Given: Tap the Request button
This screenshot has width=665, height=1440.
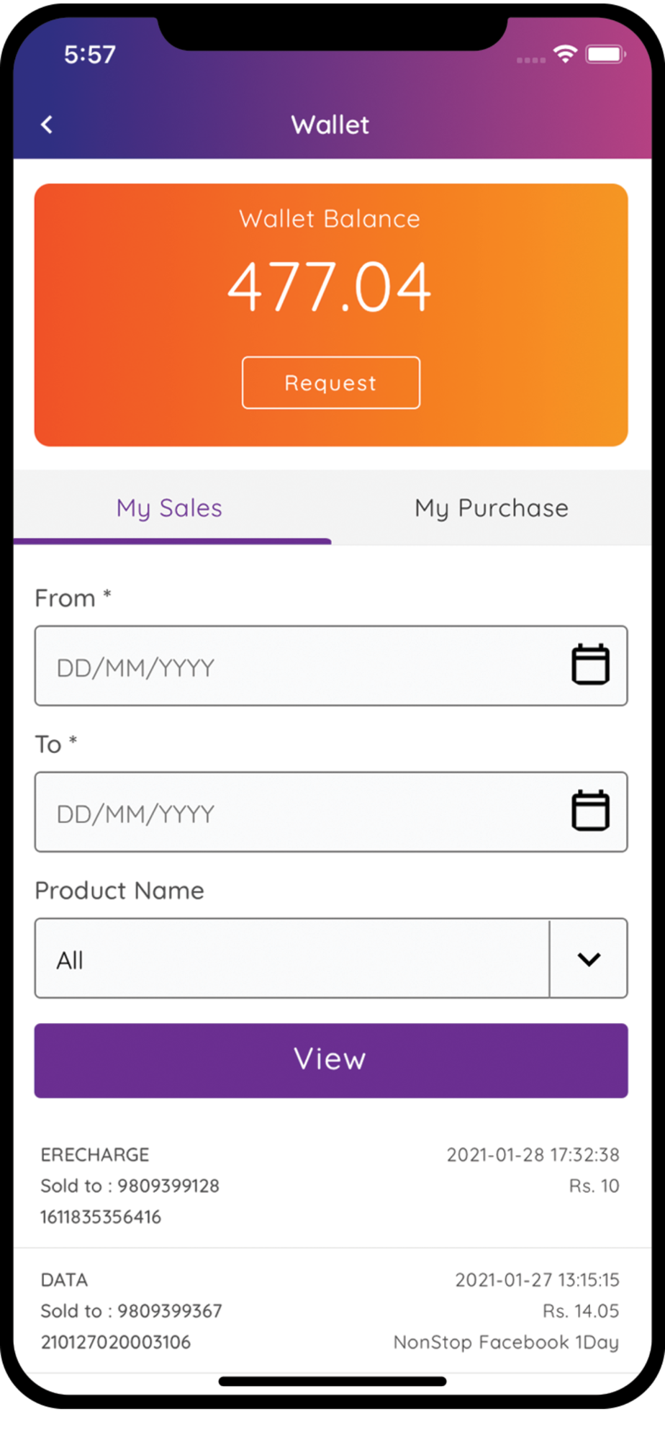Looking at the screenshot, I should pos(331,382).
